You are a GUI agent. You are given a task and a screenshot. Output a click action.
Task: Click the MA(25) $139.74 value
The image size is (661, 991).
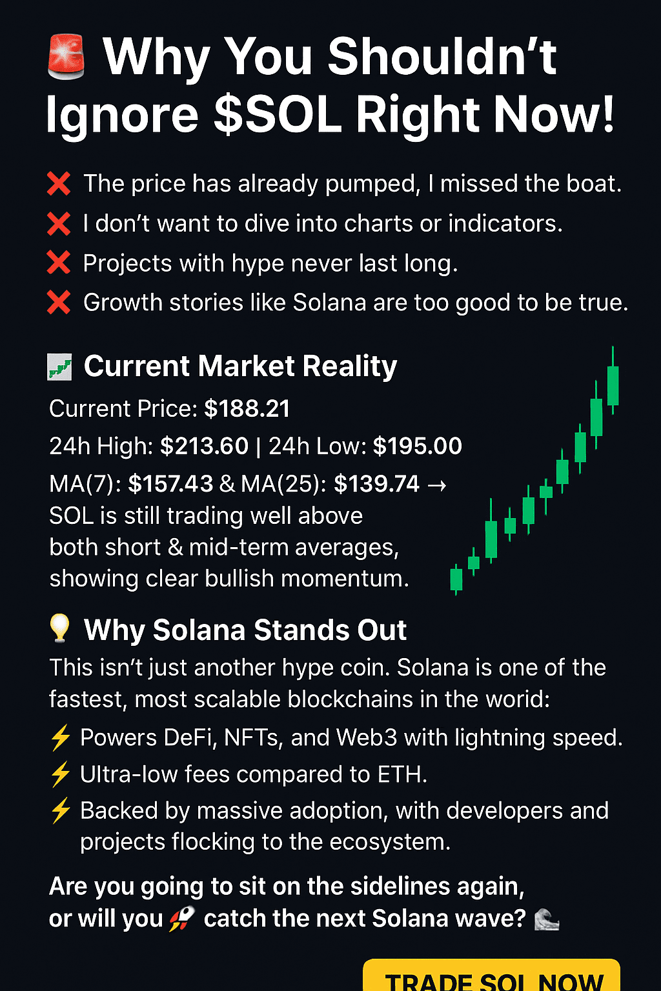coord(376,484)
